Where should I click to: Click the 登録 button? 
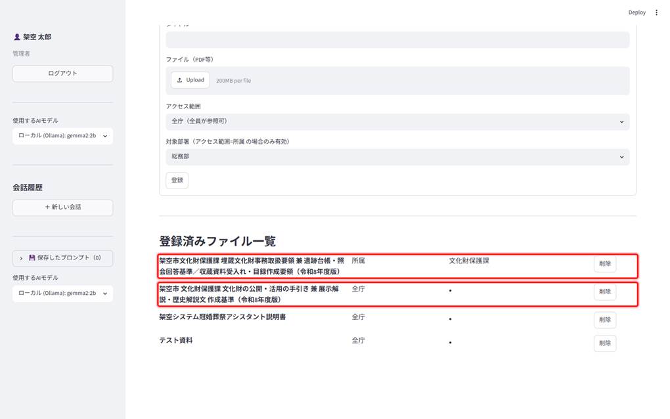(177, 180)
